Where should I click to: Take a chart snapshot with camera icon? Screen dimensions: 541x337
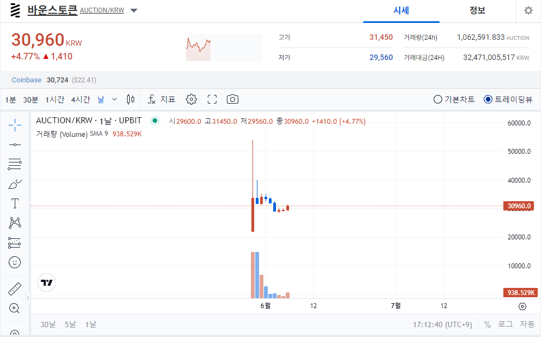pos(232,99)
